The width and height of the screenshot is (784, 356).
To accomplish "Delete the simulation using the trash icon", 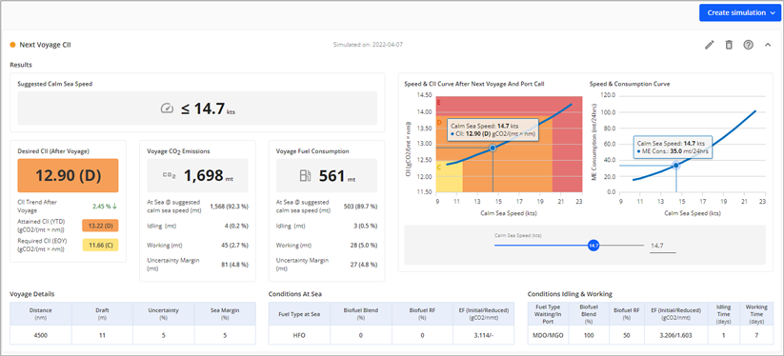I will click(x=729, y=45).
